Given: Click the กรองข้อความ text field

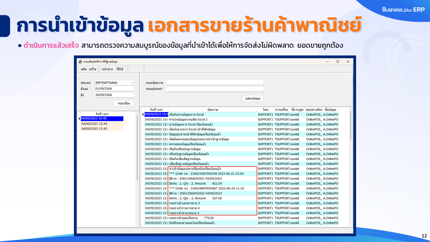Looking at the screenshot, I should pos(214,83).
